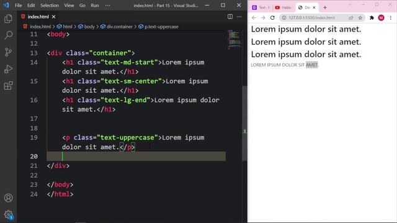Screen dimensions: 397x223
Task: Click div.container breadcrumb item
Action: point(119,27)
